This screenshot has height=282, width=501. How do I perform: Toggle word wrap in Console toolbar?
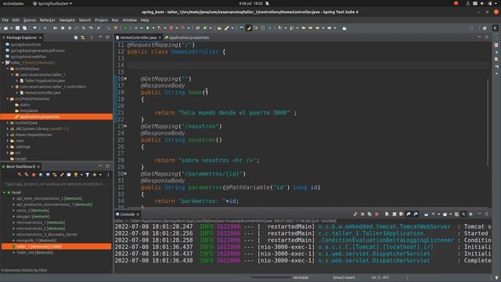click(x=401, y=214)
